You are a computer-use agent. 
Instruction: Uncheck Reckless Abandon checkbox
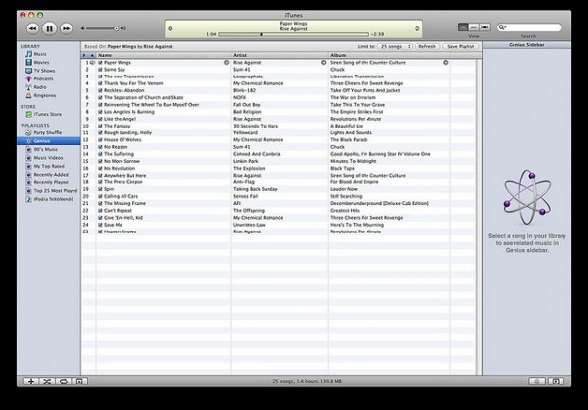click(x=100, y=90)
